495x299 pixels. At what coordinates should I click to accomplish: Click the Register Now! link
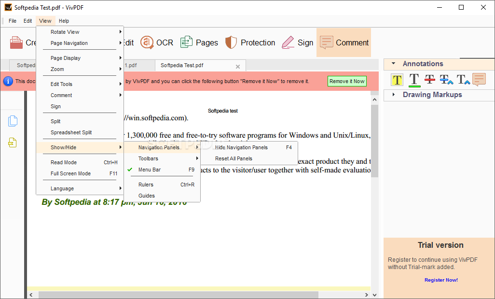(441, 280)
